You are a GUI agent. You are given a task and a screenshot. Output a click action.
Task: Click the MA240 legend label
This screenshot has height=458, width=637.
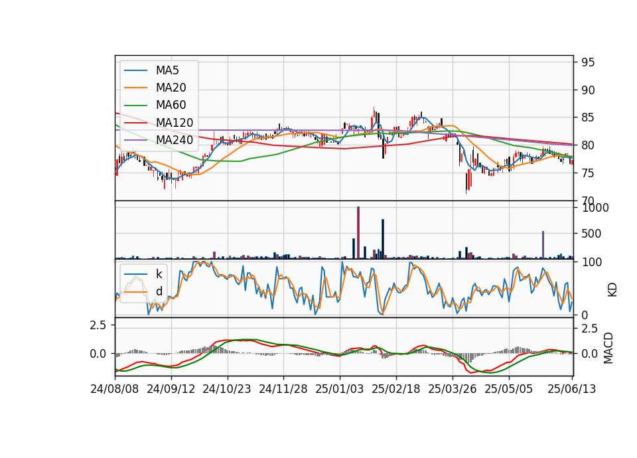point(175,140)
